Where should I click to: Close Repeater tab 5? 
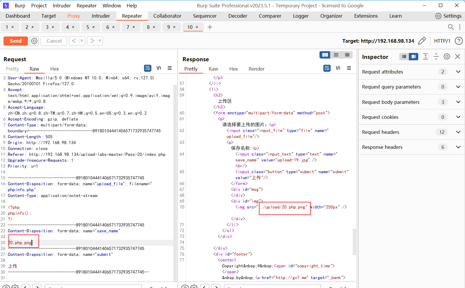coord(93,27)
